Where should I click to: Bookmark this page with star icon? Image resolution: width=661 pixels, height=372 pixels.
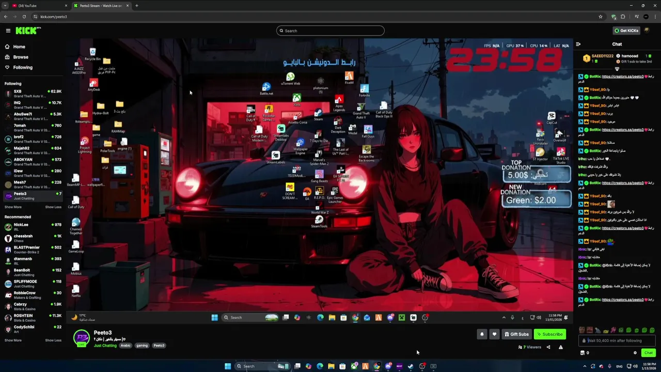600,17
